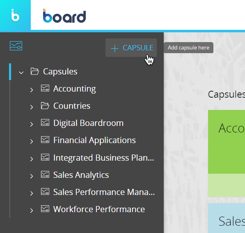
Task: Click the Sales Analytics capsule icon
Action: (45, 175)
